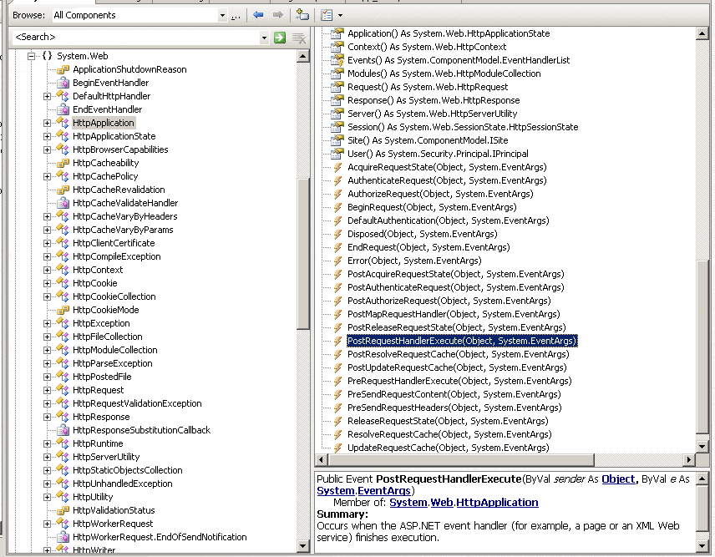The image size is (715, 557).
Task: Select the HttpRequestValidationException tree item
Action: [x=137, y=403]
